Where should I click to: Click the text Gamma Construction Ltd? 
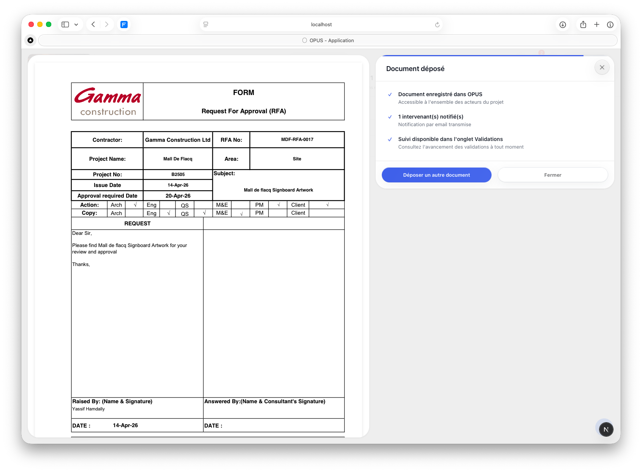[178, 140]
